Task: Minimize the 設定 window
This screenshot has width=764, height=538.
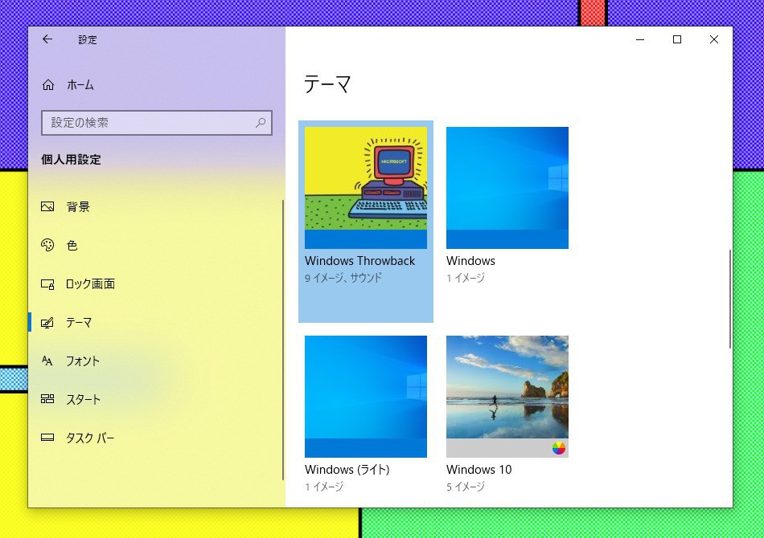Action: [x=640, y=39]
